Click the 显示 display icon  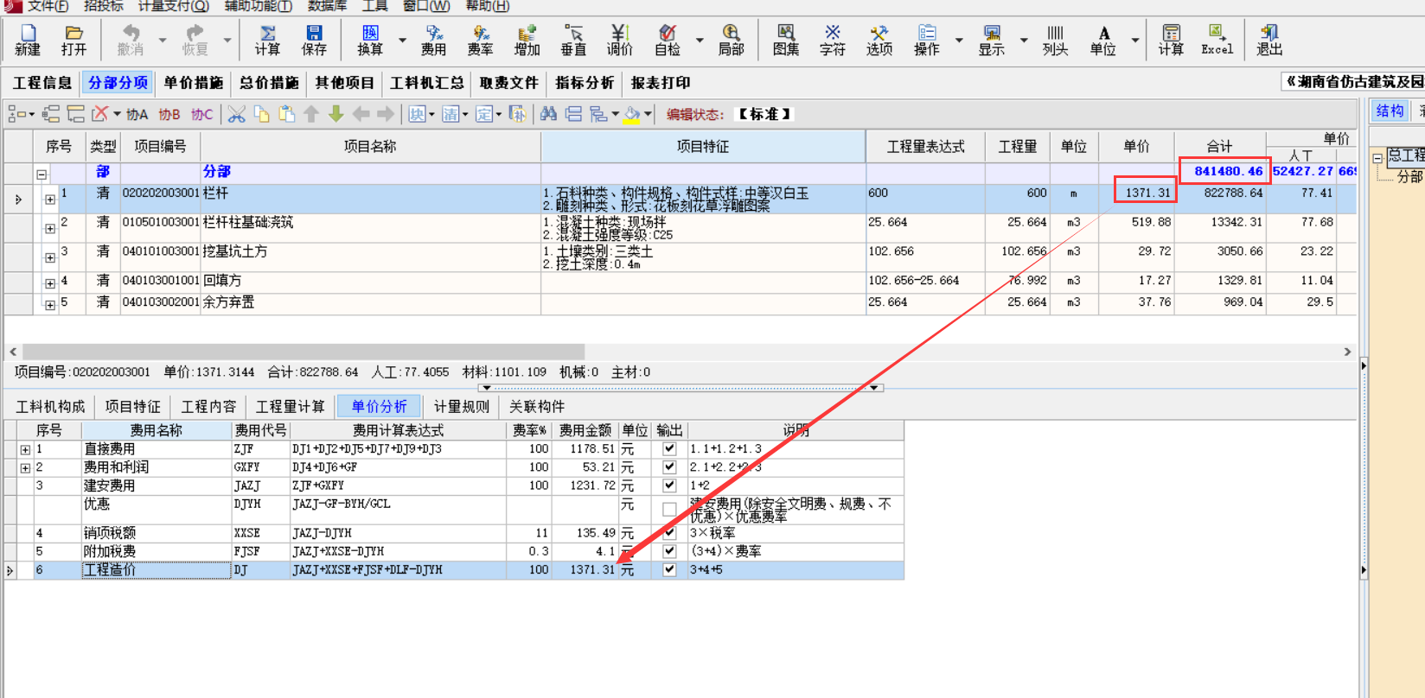pyautogui.click(x=992, y=41)
